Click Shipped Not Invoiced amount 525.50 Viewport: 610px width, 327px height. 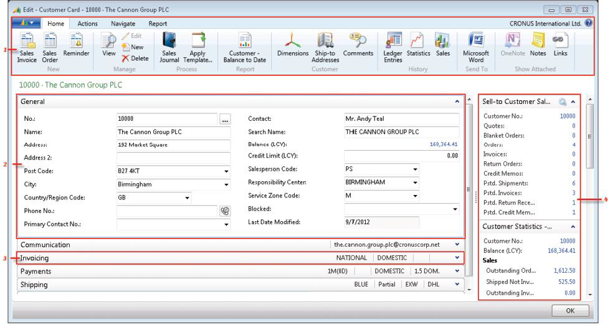(566, 282)
